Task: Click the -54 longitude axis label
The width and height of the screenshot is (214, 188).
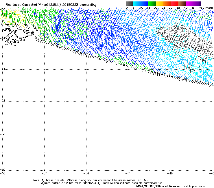Action: [x=86, y=173]
